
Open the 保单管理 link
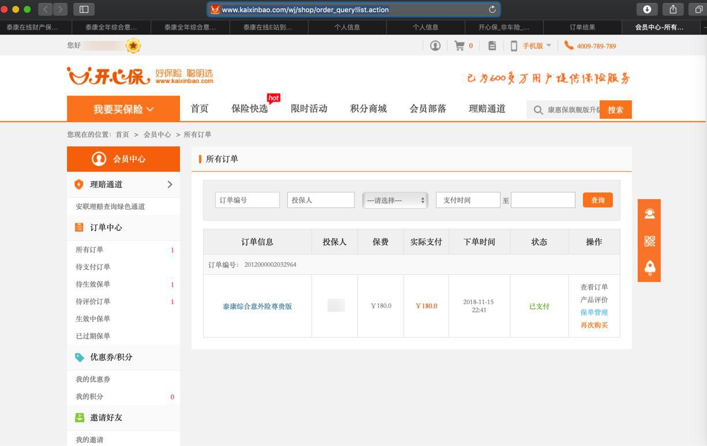click(594, 312)
